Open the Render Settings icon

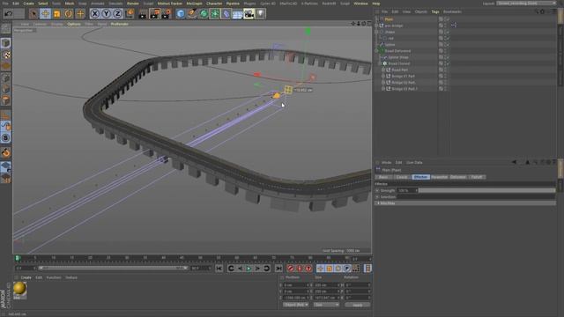click(x=167, y=14)
